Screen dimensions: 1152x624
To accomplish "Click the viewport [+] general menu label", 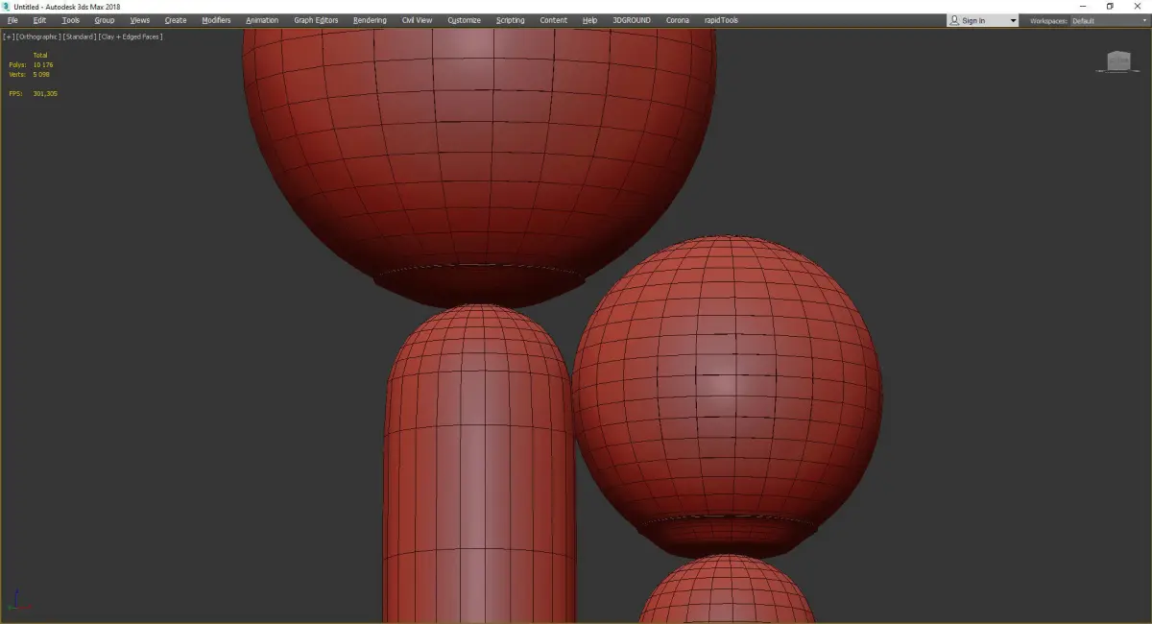I will (x=9, y=36).
